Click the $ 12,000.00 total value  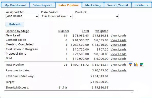(x=81, y=59)
